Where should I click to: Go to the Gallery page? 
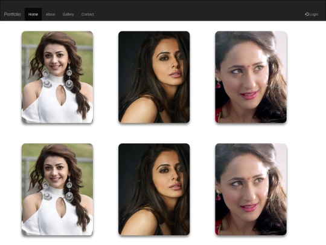pos(68,14)
